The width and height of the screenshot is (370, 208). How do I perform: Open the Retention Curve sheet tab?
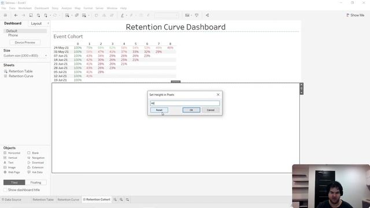[x=68, y=199]
